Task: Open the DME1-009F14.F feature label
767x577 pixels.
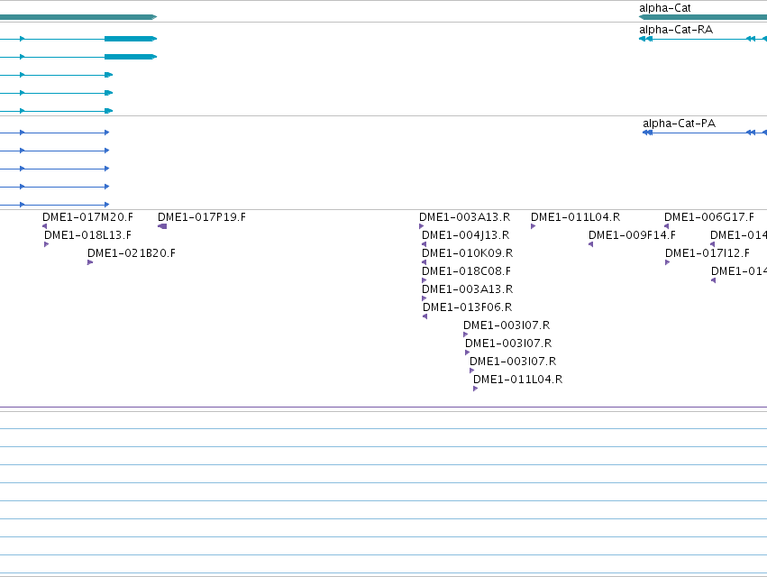Action: (x=632, y=235)
